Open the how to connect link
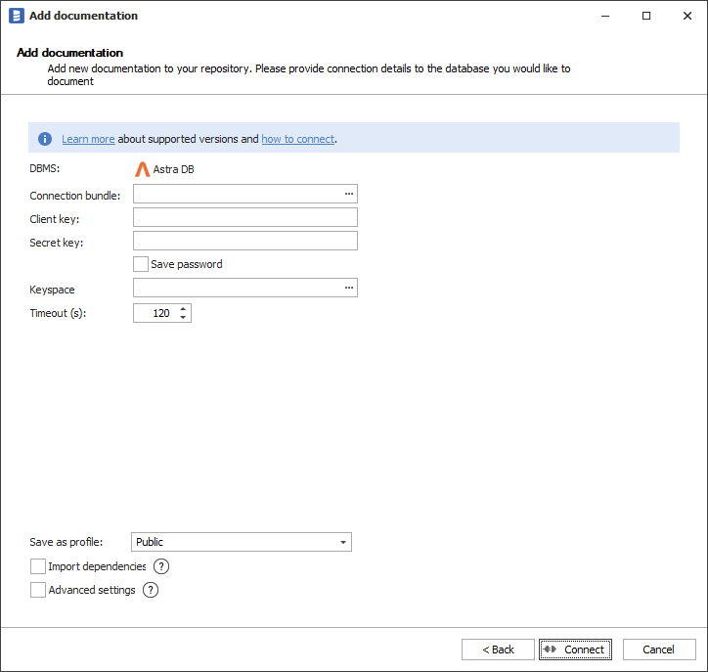 [x=297, y=139]
